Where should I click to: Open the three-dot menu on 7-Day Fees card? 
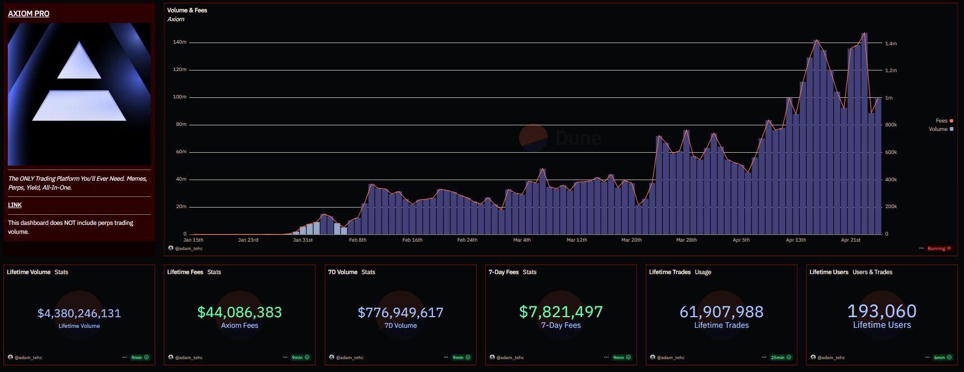coord(607,357)
